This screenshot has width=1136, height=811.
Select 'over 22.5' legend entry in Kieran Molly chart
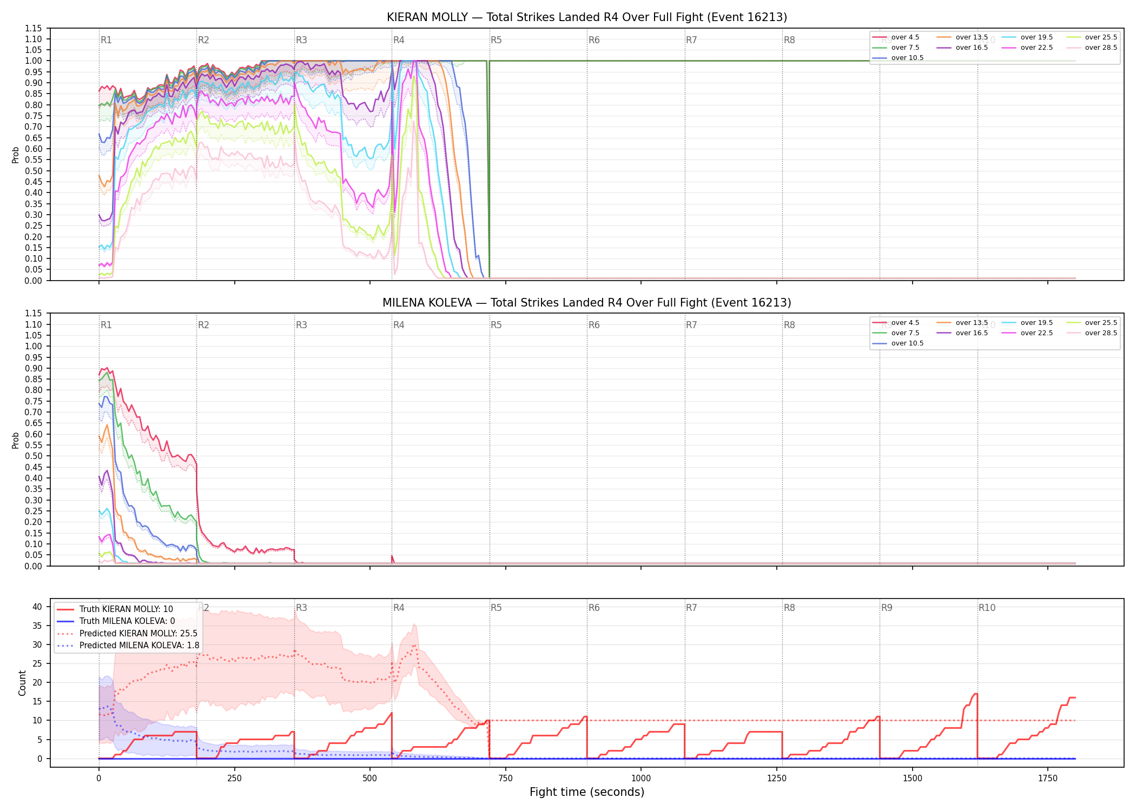tap(1027, 48)
